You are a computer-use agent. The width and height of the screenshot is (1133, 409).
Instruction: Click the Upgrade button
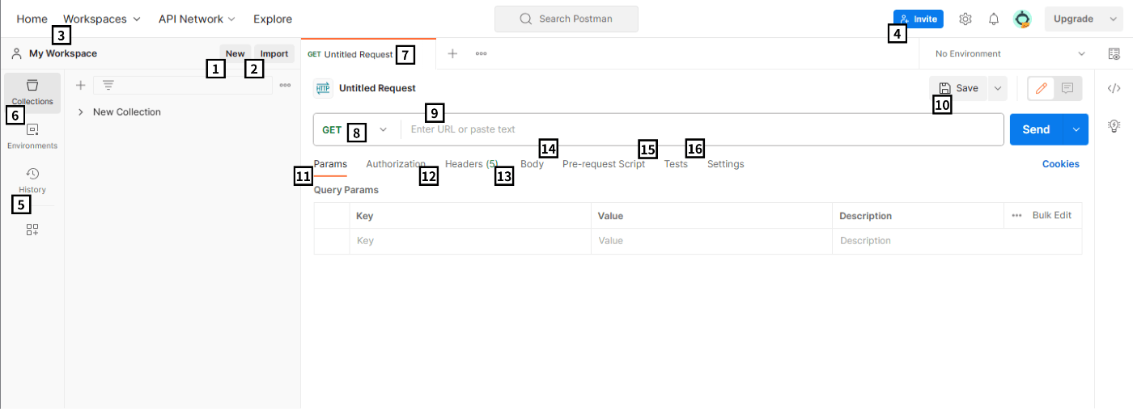tap(1073, 19)
